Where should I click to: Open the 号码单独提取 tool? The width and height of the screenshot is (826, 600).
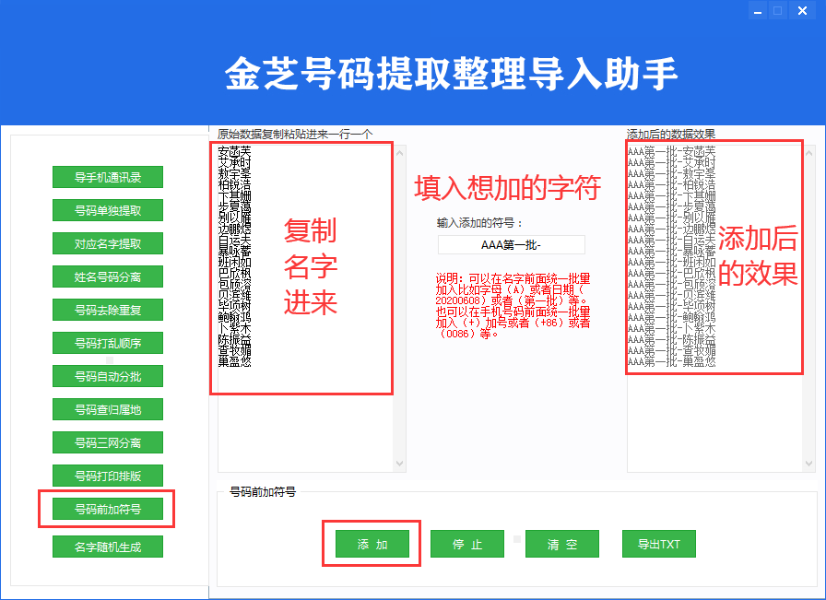[108, 210]
